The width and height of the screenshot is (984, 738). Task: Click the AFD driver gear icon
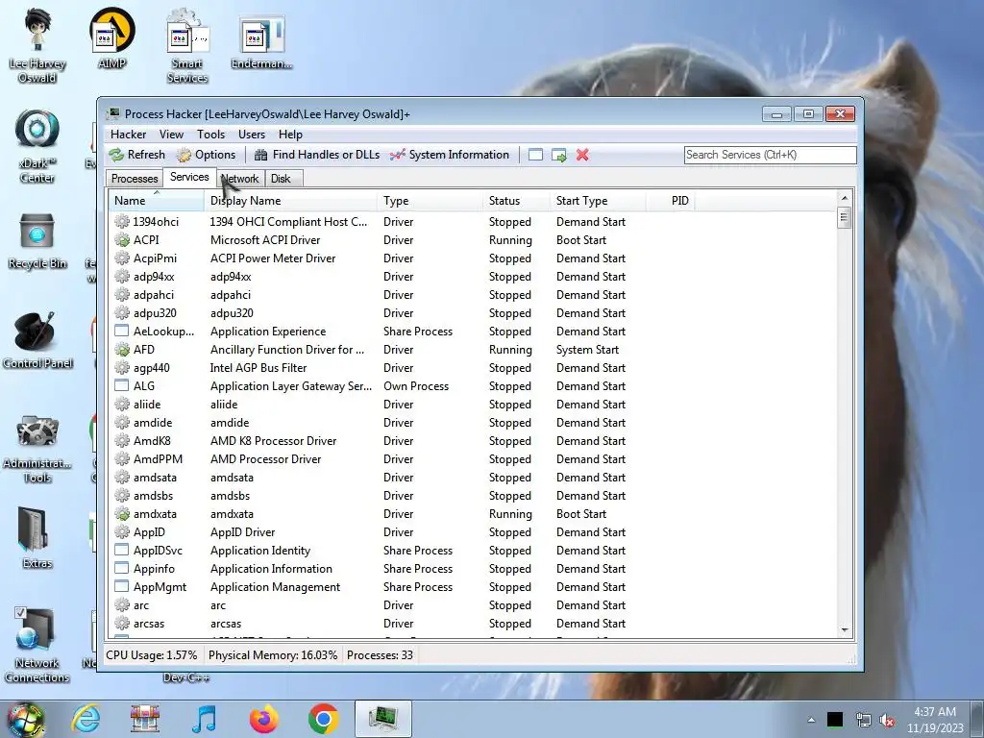(x=122, y=350)
